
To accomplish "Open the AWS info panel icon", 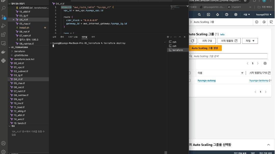I will pyautogui.click(x=257, y=22).
